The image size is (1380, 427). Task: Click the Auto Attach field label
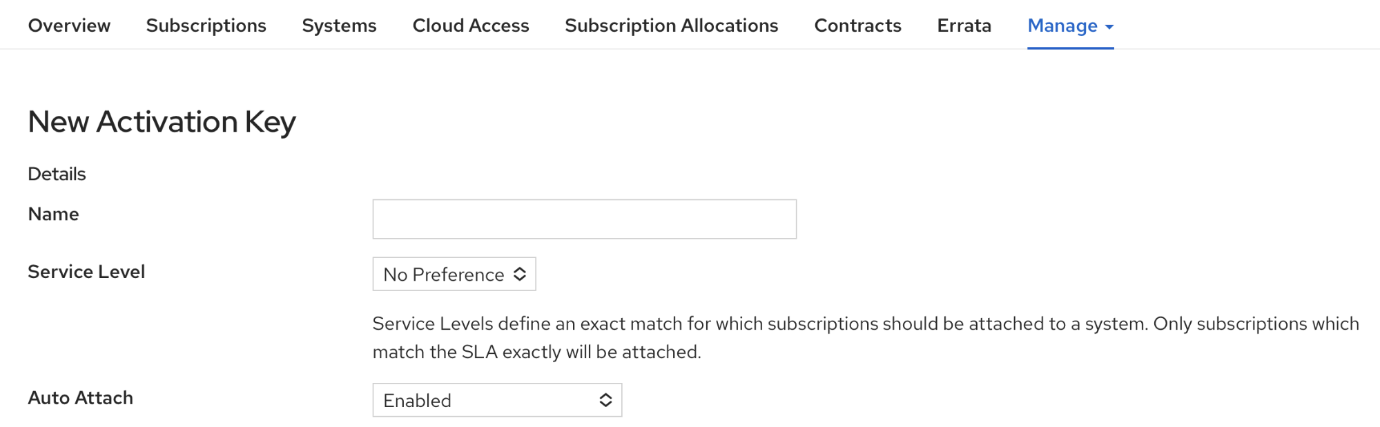coord(80,398)
